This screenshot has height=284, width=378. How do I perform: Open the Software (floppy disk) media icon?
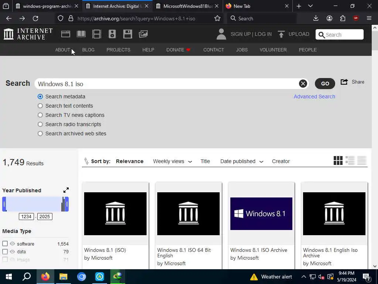(127, 34)
